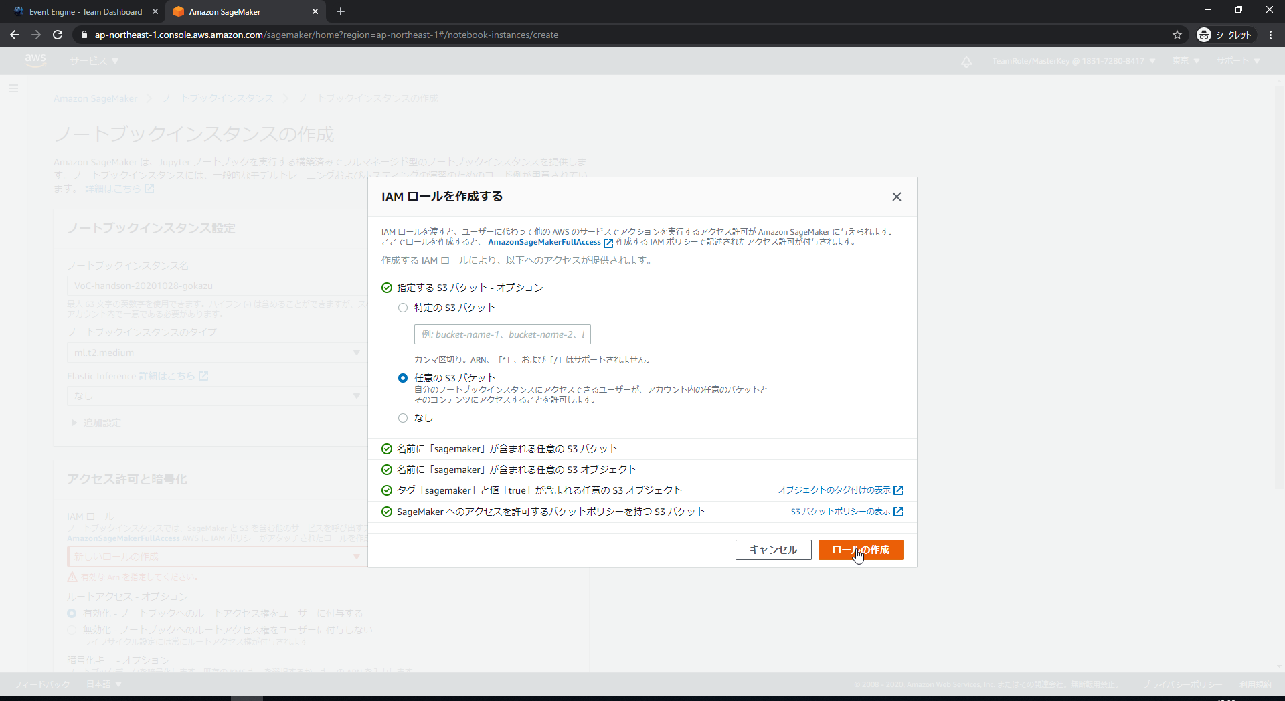Click check icon beside SageMaker バケットポリシー row
The height and width of the screenshot is (701, 1285).
386,512
